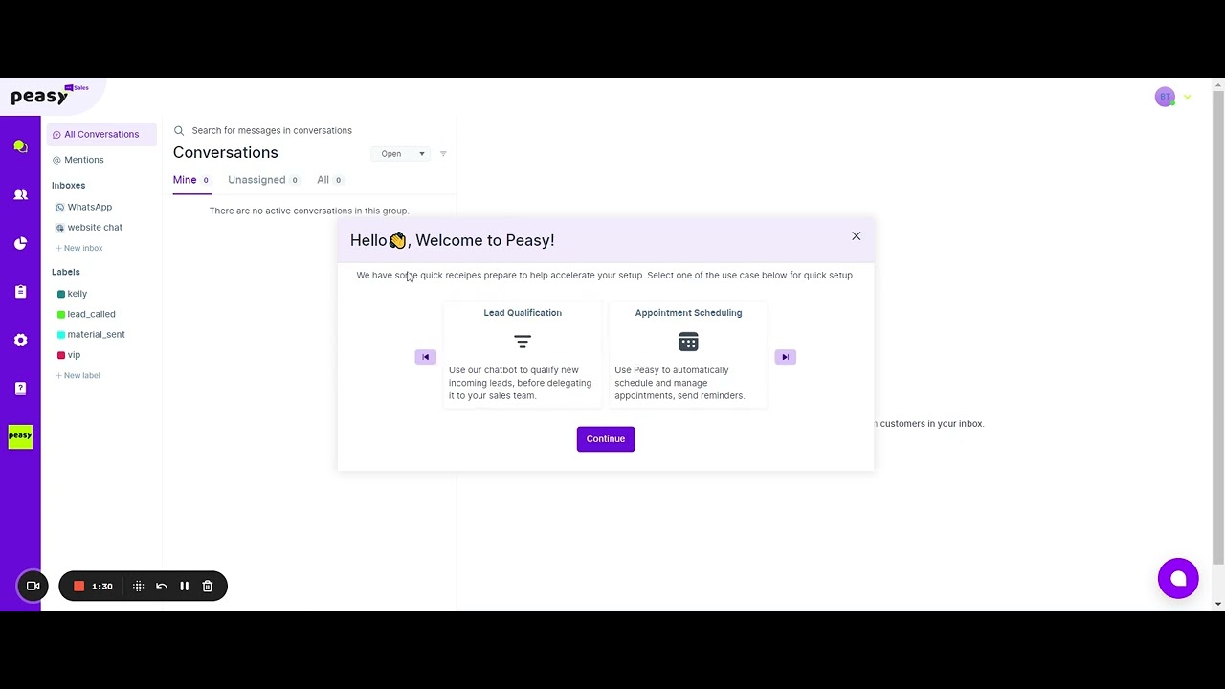Open the conversation filter icon

click(443, 154)
